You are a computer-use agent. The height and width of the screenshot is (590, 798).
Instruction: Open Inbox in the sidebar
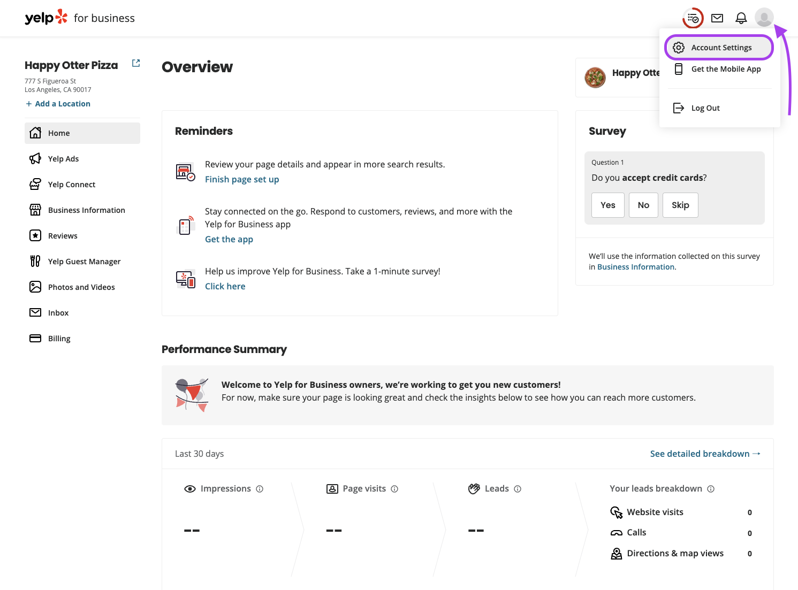click(82, 313)
